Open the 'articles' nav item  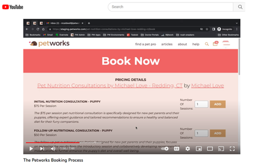(167, 44)
